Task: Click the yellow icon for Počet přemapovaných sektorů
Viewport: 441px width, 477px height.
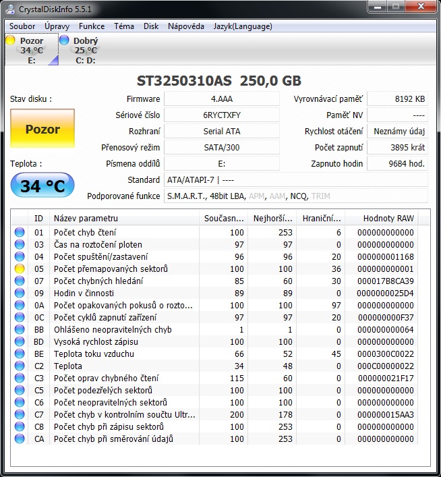Action: coord(20,269)
